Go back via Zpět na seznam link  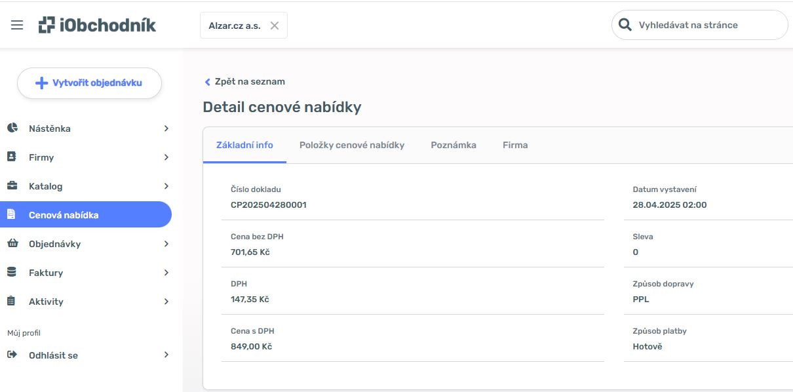[245, 82]
